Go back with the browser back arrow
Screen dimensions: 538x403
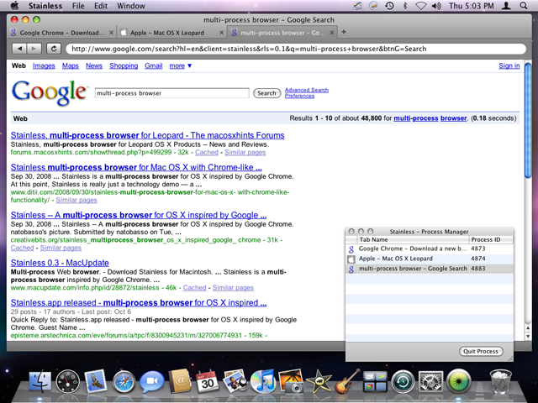(19, 49)
